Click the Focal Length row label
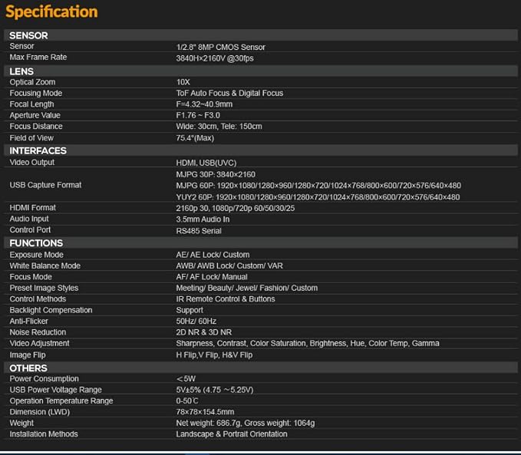Image resolution: width=521 pixels, height=455 pixels. 31,104
